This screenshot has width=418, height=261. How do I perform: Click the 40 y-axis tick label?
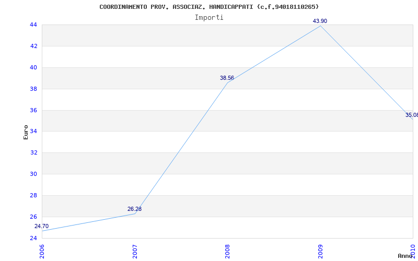33,67
